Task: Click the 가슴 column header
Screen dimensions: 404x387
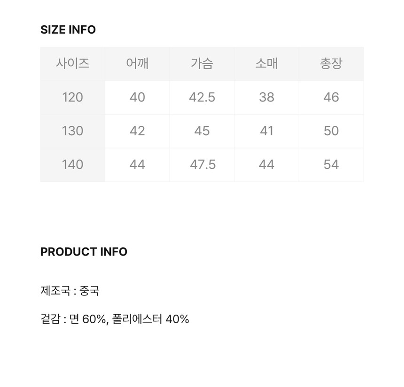Action: [x=202, y=64]
